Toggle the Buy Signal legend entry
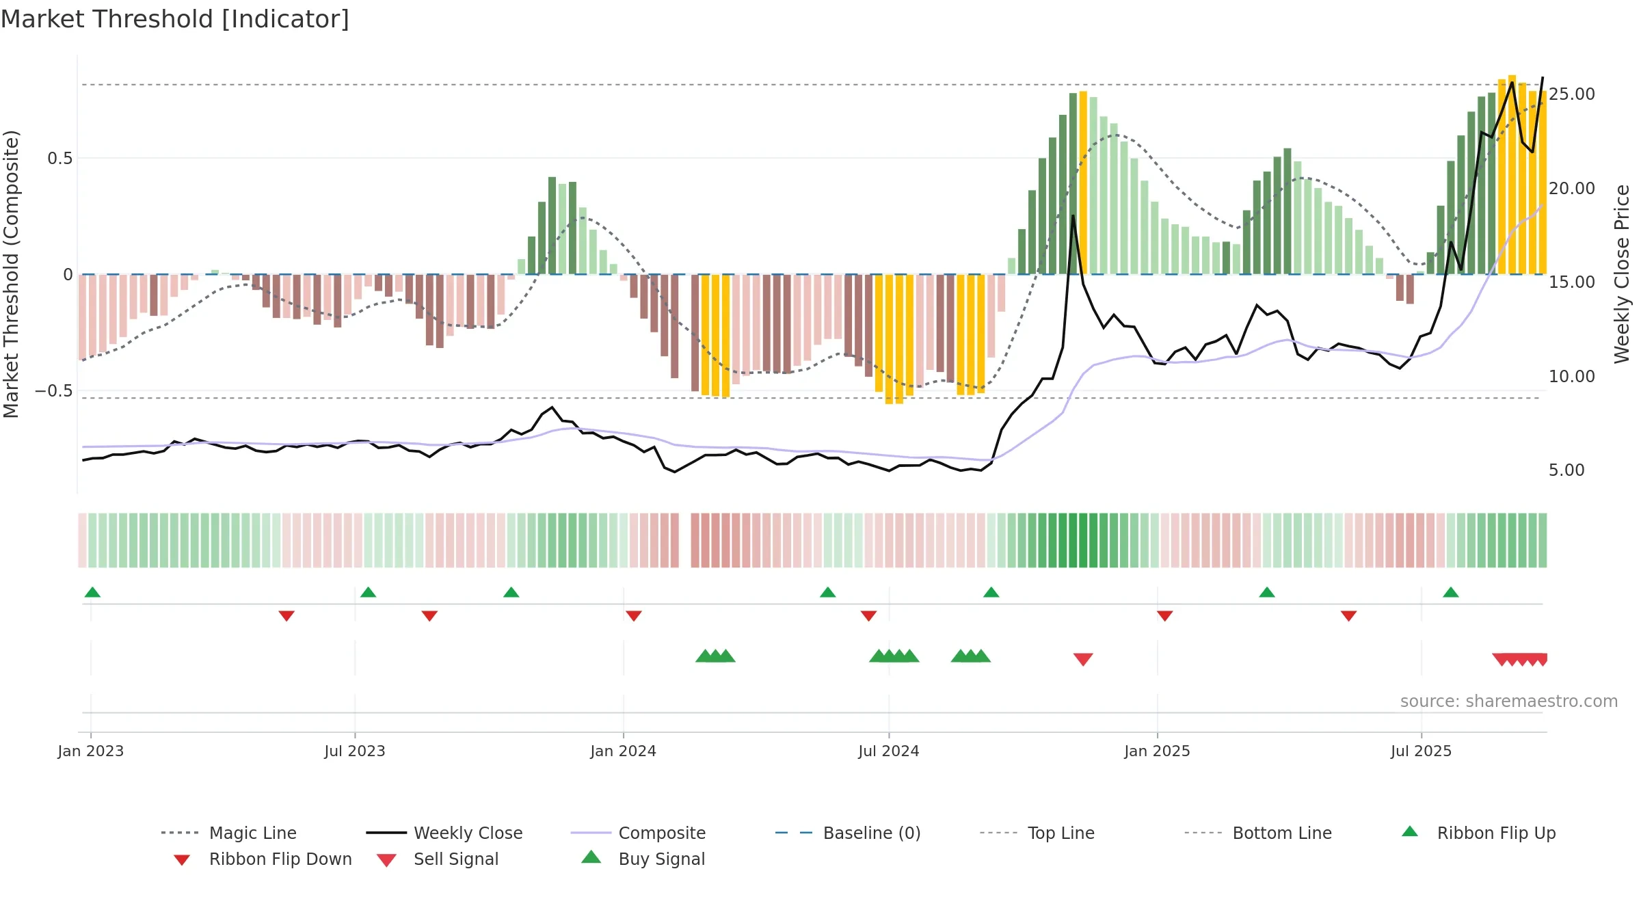Image resolution: width=1641 pixels, height=923 pixels. click(x=643, y=859)
